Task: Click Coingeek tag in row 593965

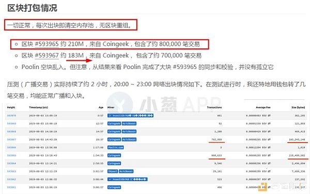Action: 114,155
